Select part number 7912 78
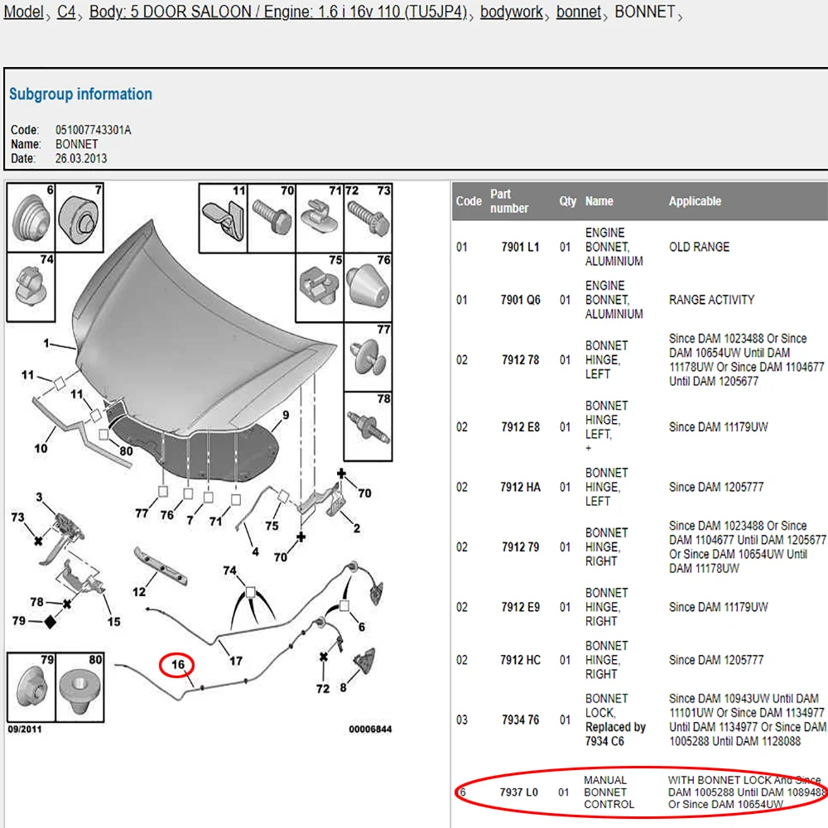This screenshot has height=828, width=828. point(520,360)
